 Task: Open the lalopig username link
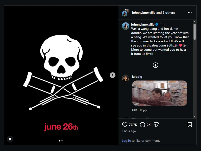click(x=137, y=77)
